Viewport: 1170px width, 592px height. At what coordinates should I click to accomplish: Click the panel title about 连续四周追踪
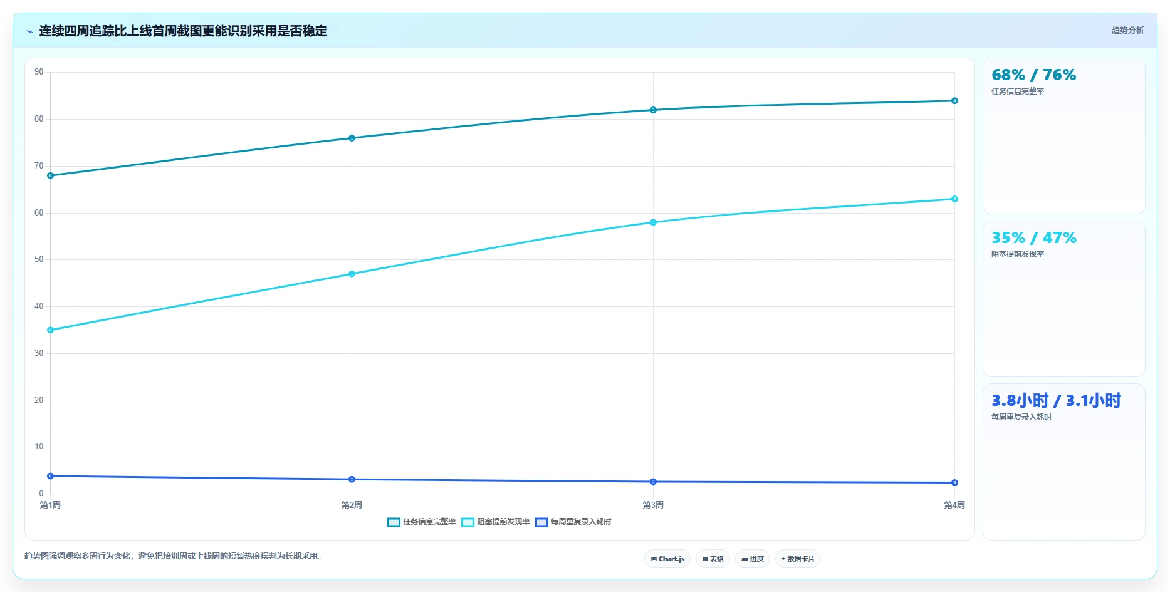tap(183, 31)
